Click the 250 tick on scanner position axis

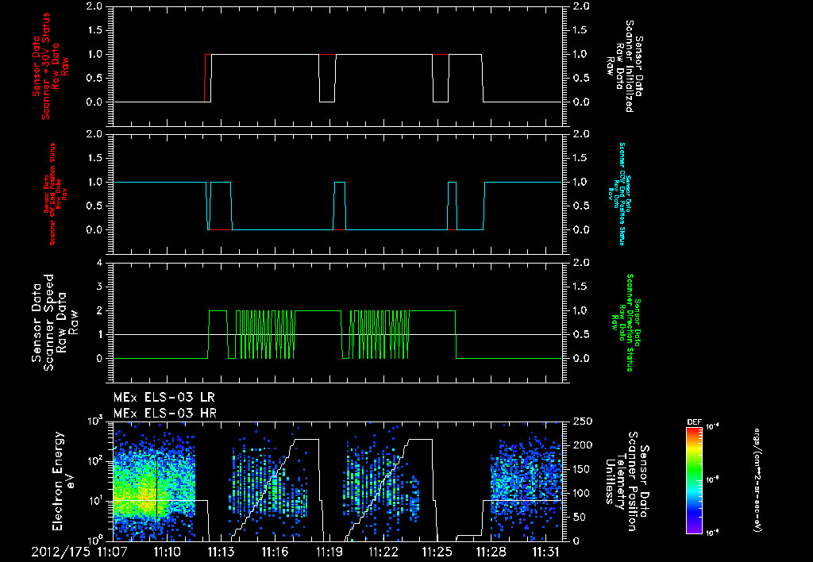(582, 421)
